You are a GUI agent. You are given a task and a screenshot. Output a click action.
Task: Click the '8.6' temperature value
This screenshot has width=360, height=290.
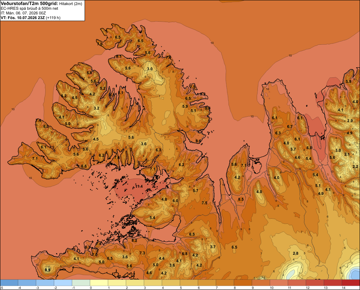[x=198, y=141]
